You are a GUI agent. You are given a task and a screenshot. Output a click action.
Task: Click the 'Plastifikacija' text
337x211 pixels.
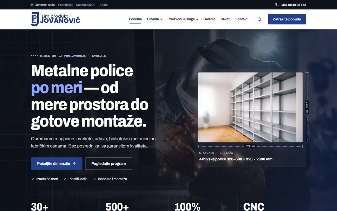point(78,179)
